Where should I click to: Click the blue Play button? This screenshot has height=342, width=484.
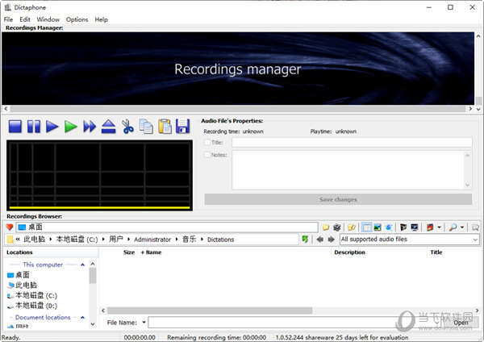coord(52,127)
